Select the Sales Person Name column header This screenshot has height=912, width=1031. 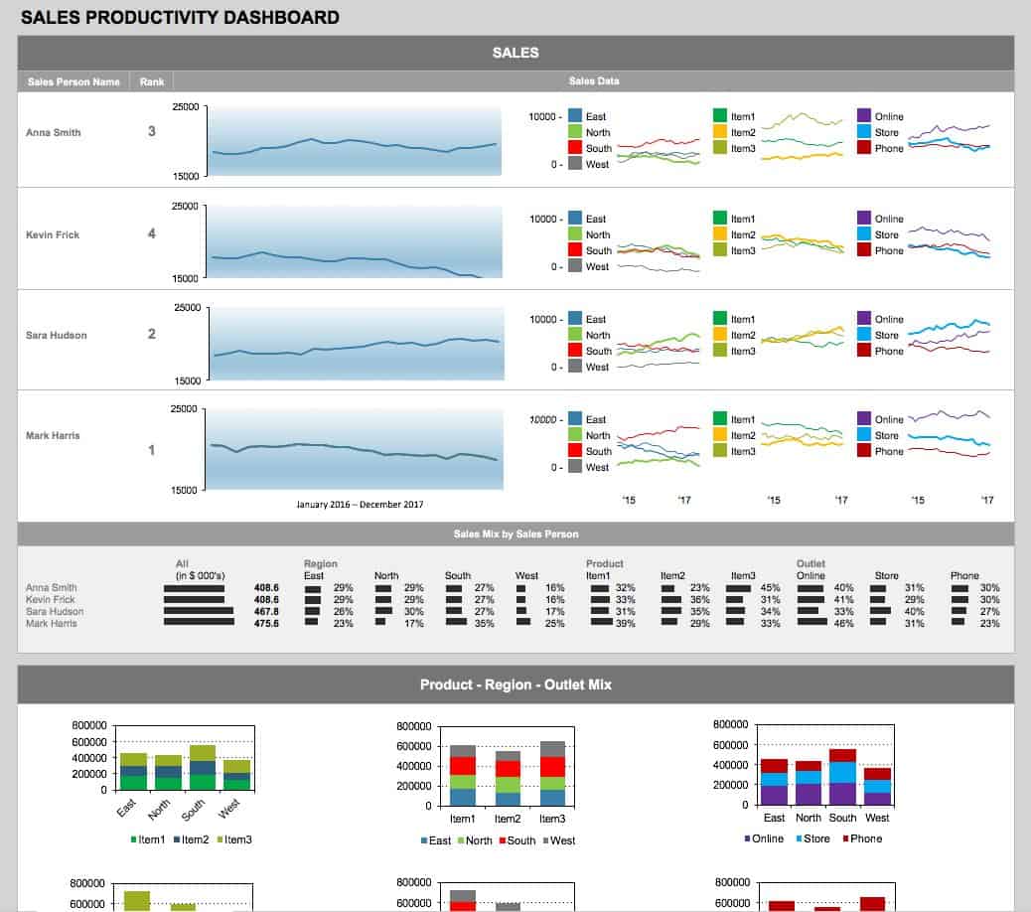coord(74,81)
